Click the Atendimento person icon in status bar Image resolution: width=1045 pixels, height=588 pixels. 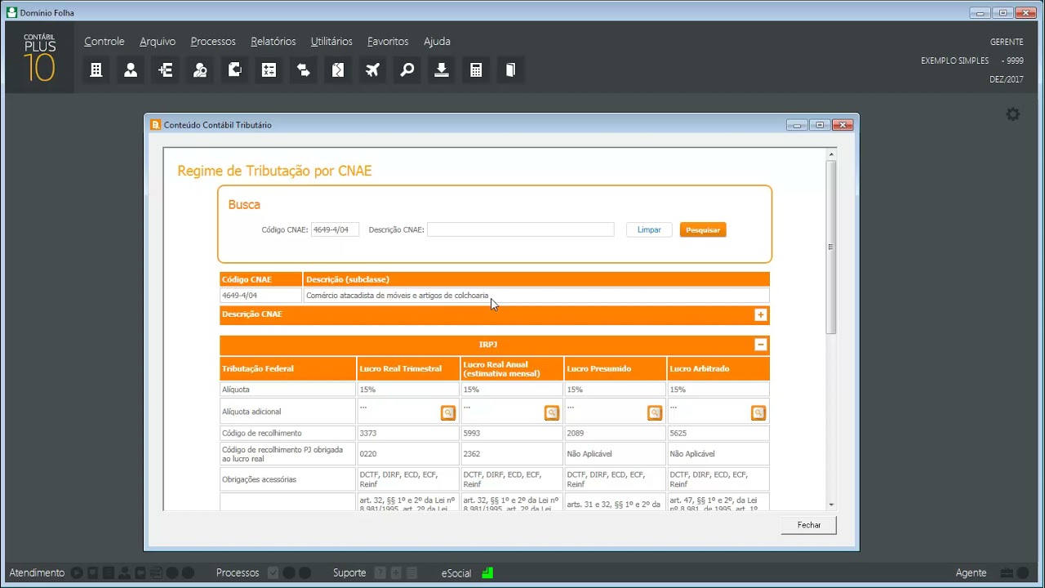(124, 573)
